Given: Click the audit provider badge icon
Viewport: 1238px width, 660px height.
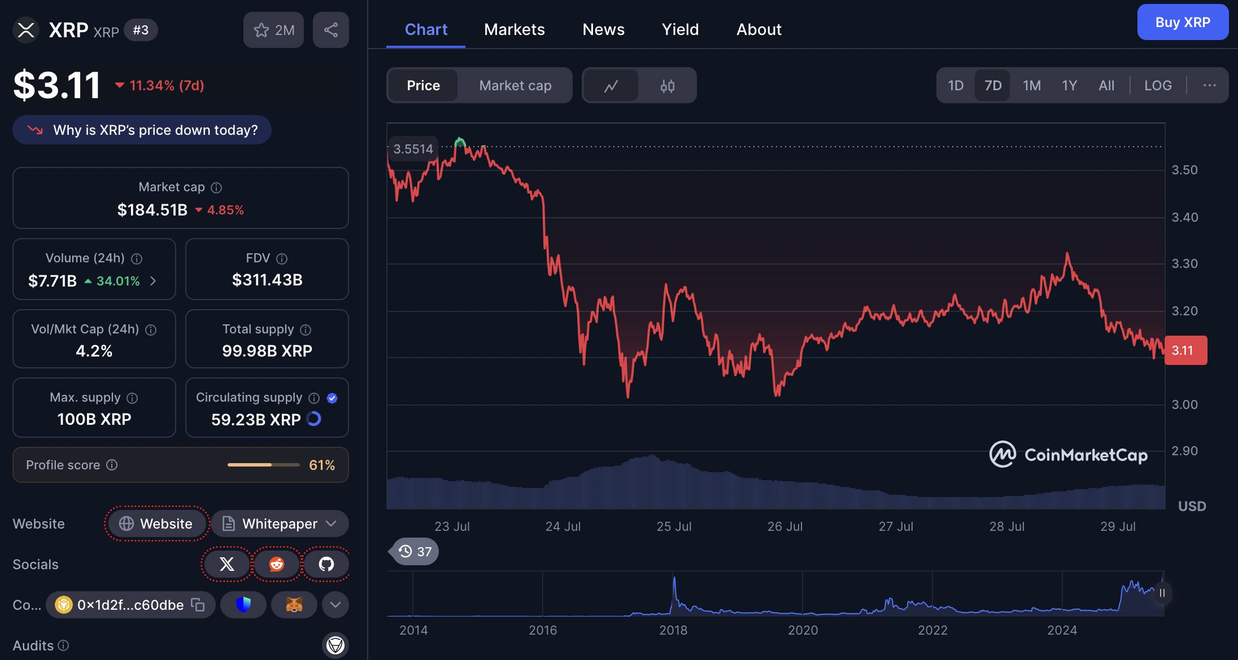Looking at the screenshot, I should pos(335,645).
